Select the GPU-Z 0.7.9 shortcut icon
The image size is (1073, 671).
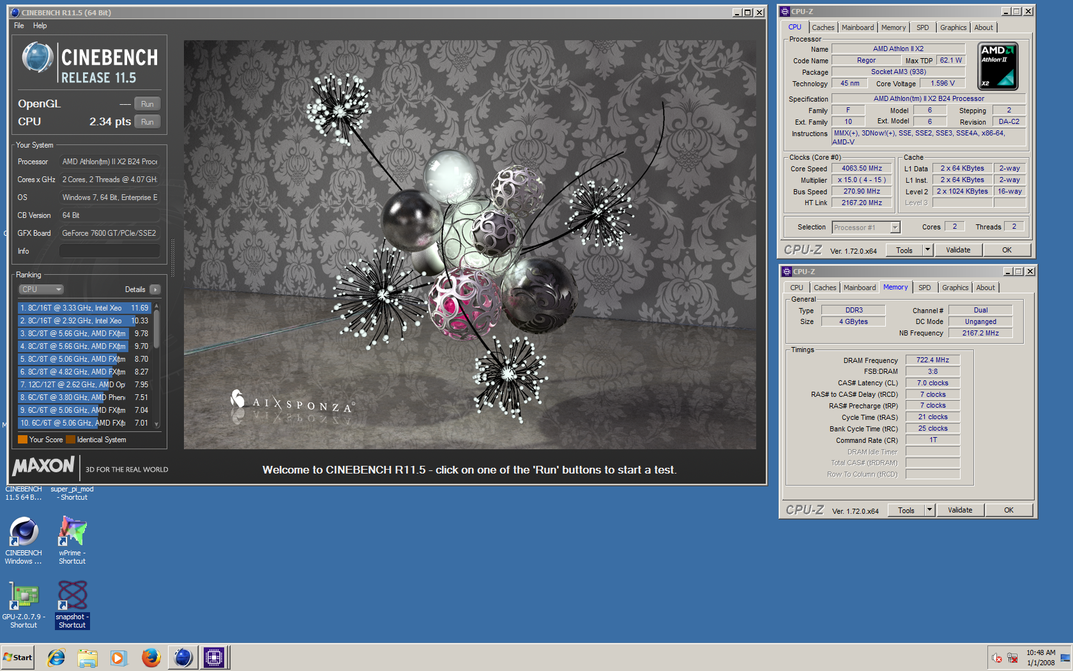click(24, 605)
